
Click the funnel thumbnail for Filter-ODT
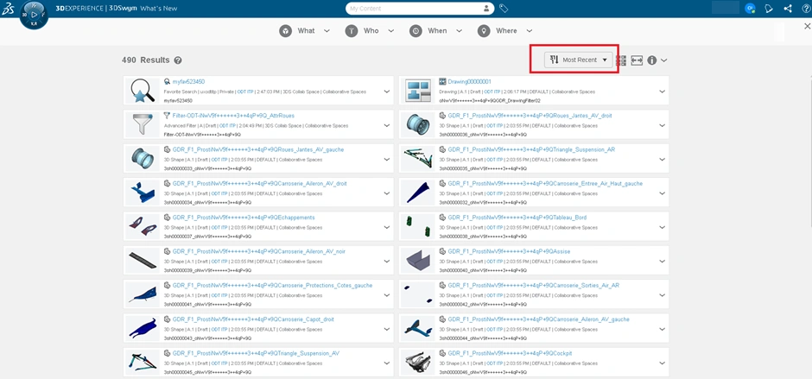tap(142, 125)
